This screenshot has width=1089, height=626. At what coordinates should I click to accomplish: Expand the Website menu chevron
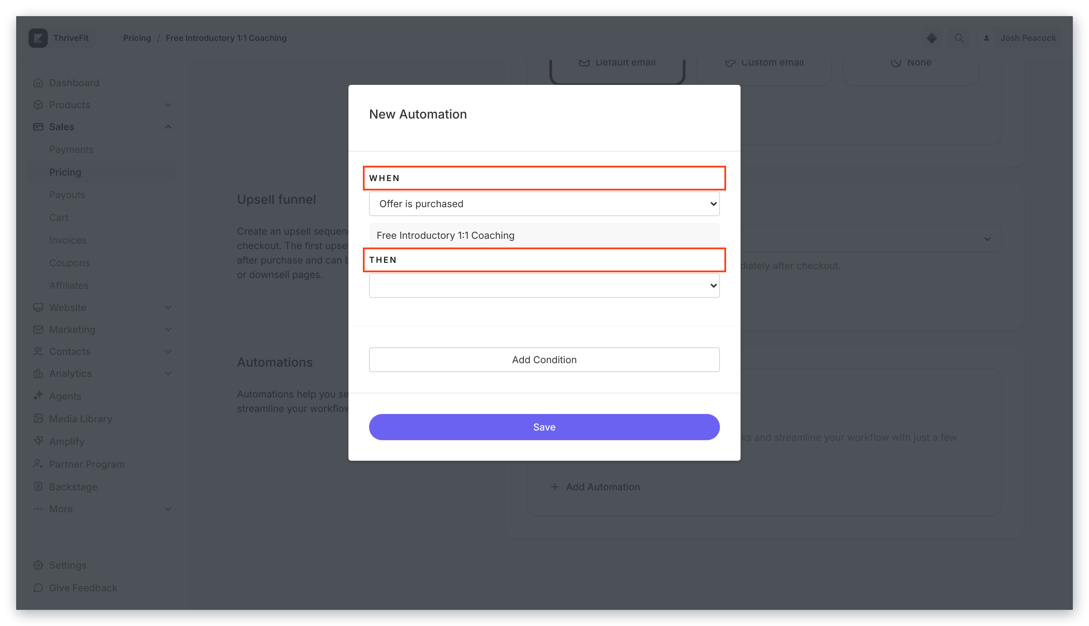tap(168, 308)
